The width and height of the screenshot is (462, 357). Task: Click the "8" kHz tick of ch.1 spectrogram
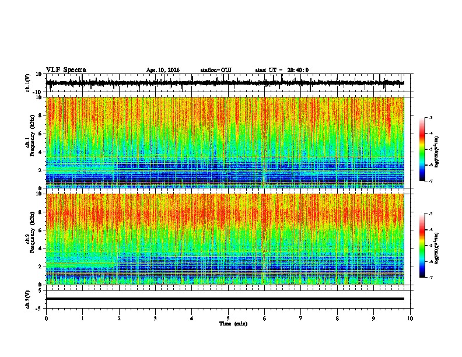41,116
